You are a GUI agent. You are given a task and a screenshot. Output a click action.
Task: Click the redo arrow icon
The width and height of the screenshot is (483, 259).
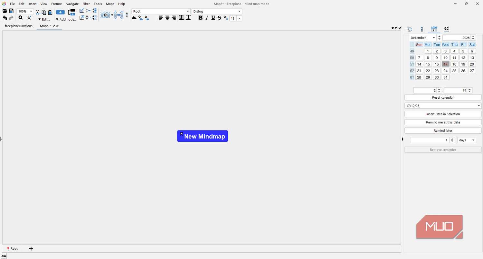tap(11, 18)
